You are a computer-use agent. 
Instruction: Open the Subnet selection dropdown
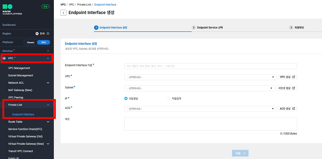pos(199,88)
